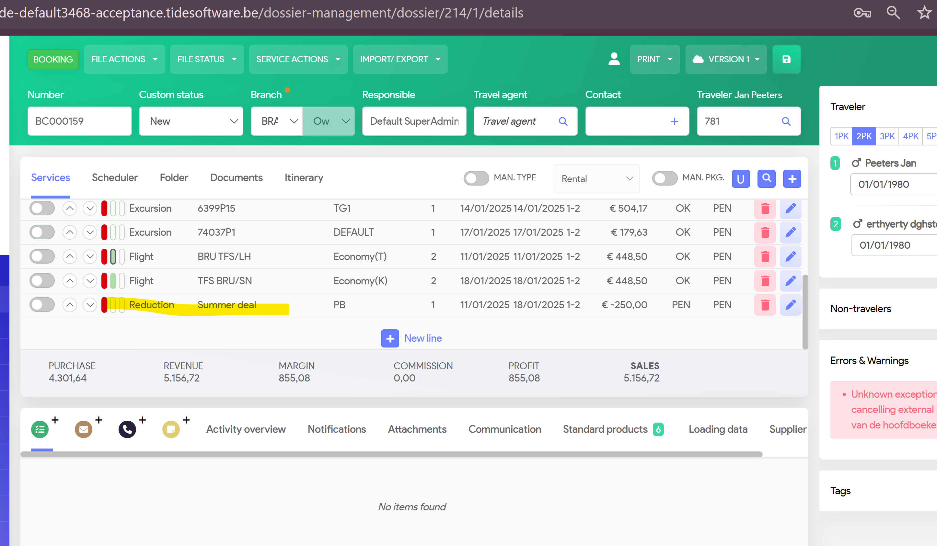The height and width of the screenshot is (546, 937).
Task: Move Excursion 74037P1 row up
Action: (x=70, y=232)
